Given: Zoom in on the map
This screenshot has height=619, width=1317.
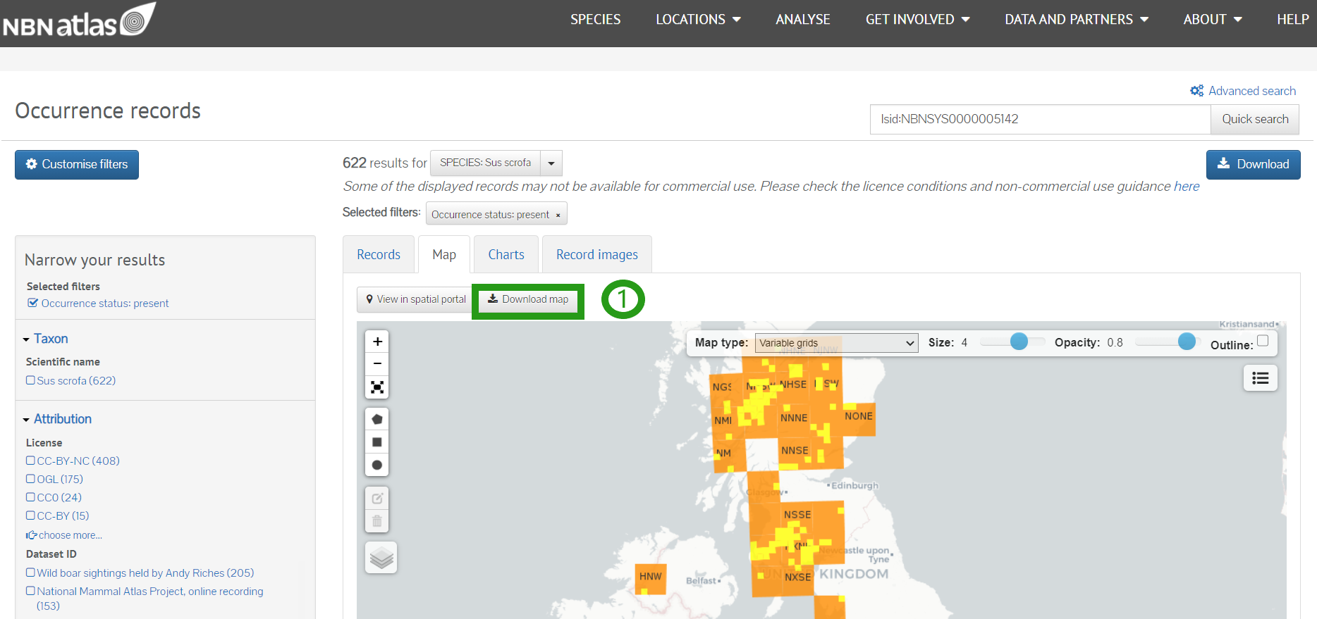Looking at the screenshot, I should point(377,342).
